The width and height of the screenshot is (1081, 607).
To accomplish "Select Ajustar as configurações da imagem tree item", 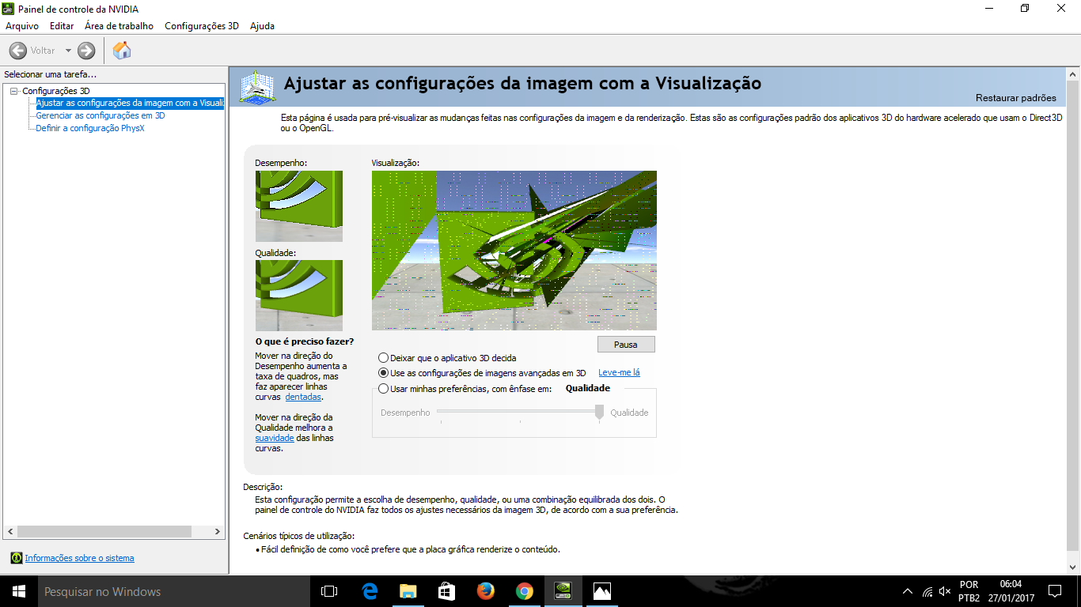I will pos(130,103).
